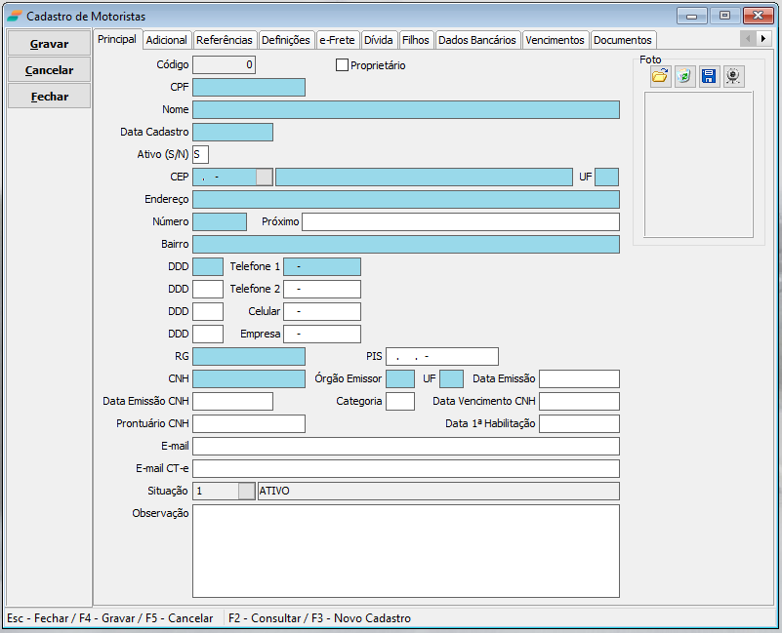Go to the e-Frete tab

[x=337, y=40]
